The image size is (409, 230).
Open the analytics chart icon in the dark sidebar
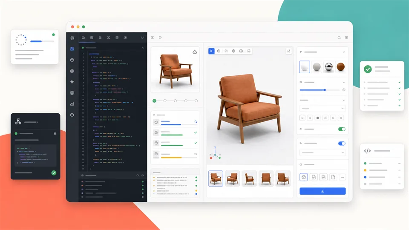click(72, 104)
